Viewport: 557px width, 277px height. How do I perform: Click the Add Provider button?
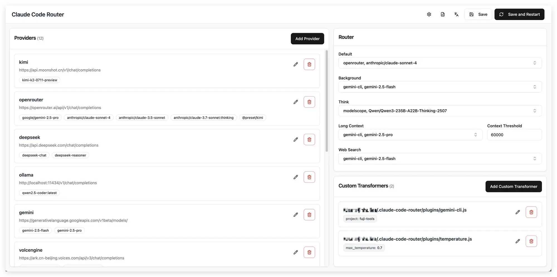307,39
